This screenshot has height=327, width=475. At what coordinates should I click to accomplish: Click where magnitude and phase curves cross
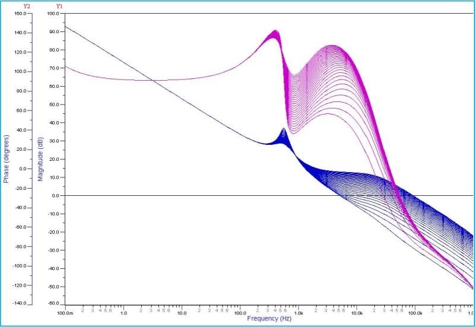(x=152, y=80)
